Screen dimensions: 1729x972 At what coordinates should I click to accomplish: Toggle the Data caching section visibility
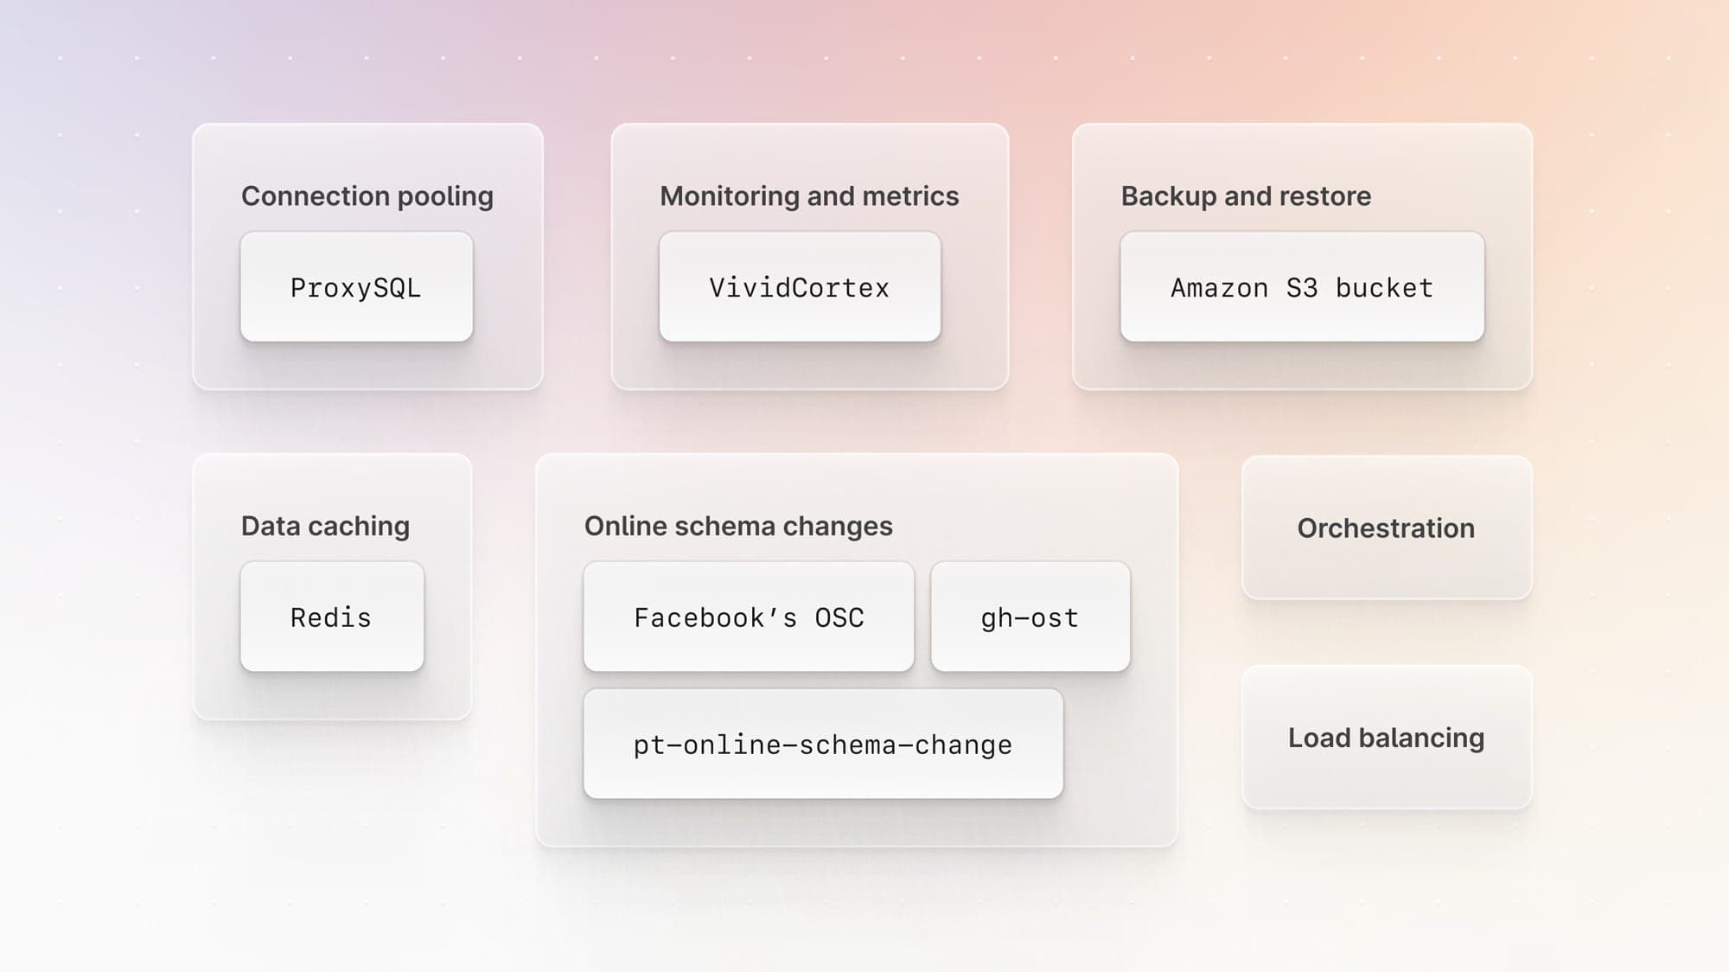(324, 525)
